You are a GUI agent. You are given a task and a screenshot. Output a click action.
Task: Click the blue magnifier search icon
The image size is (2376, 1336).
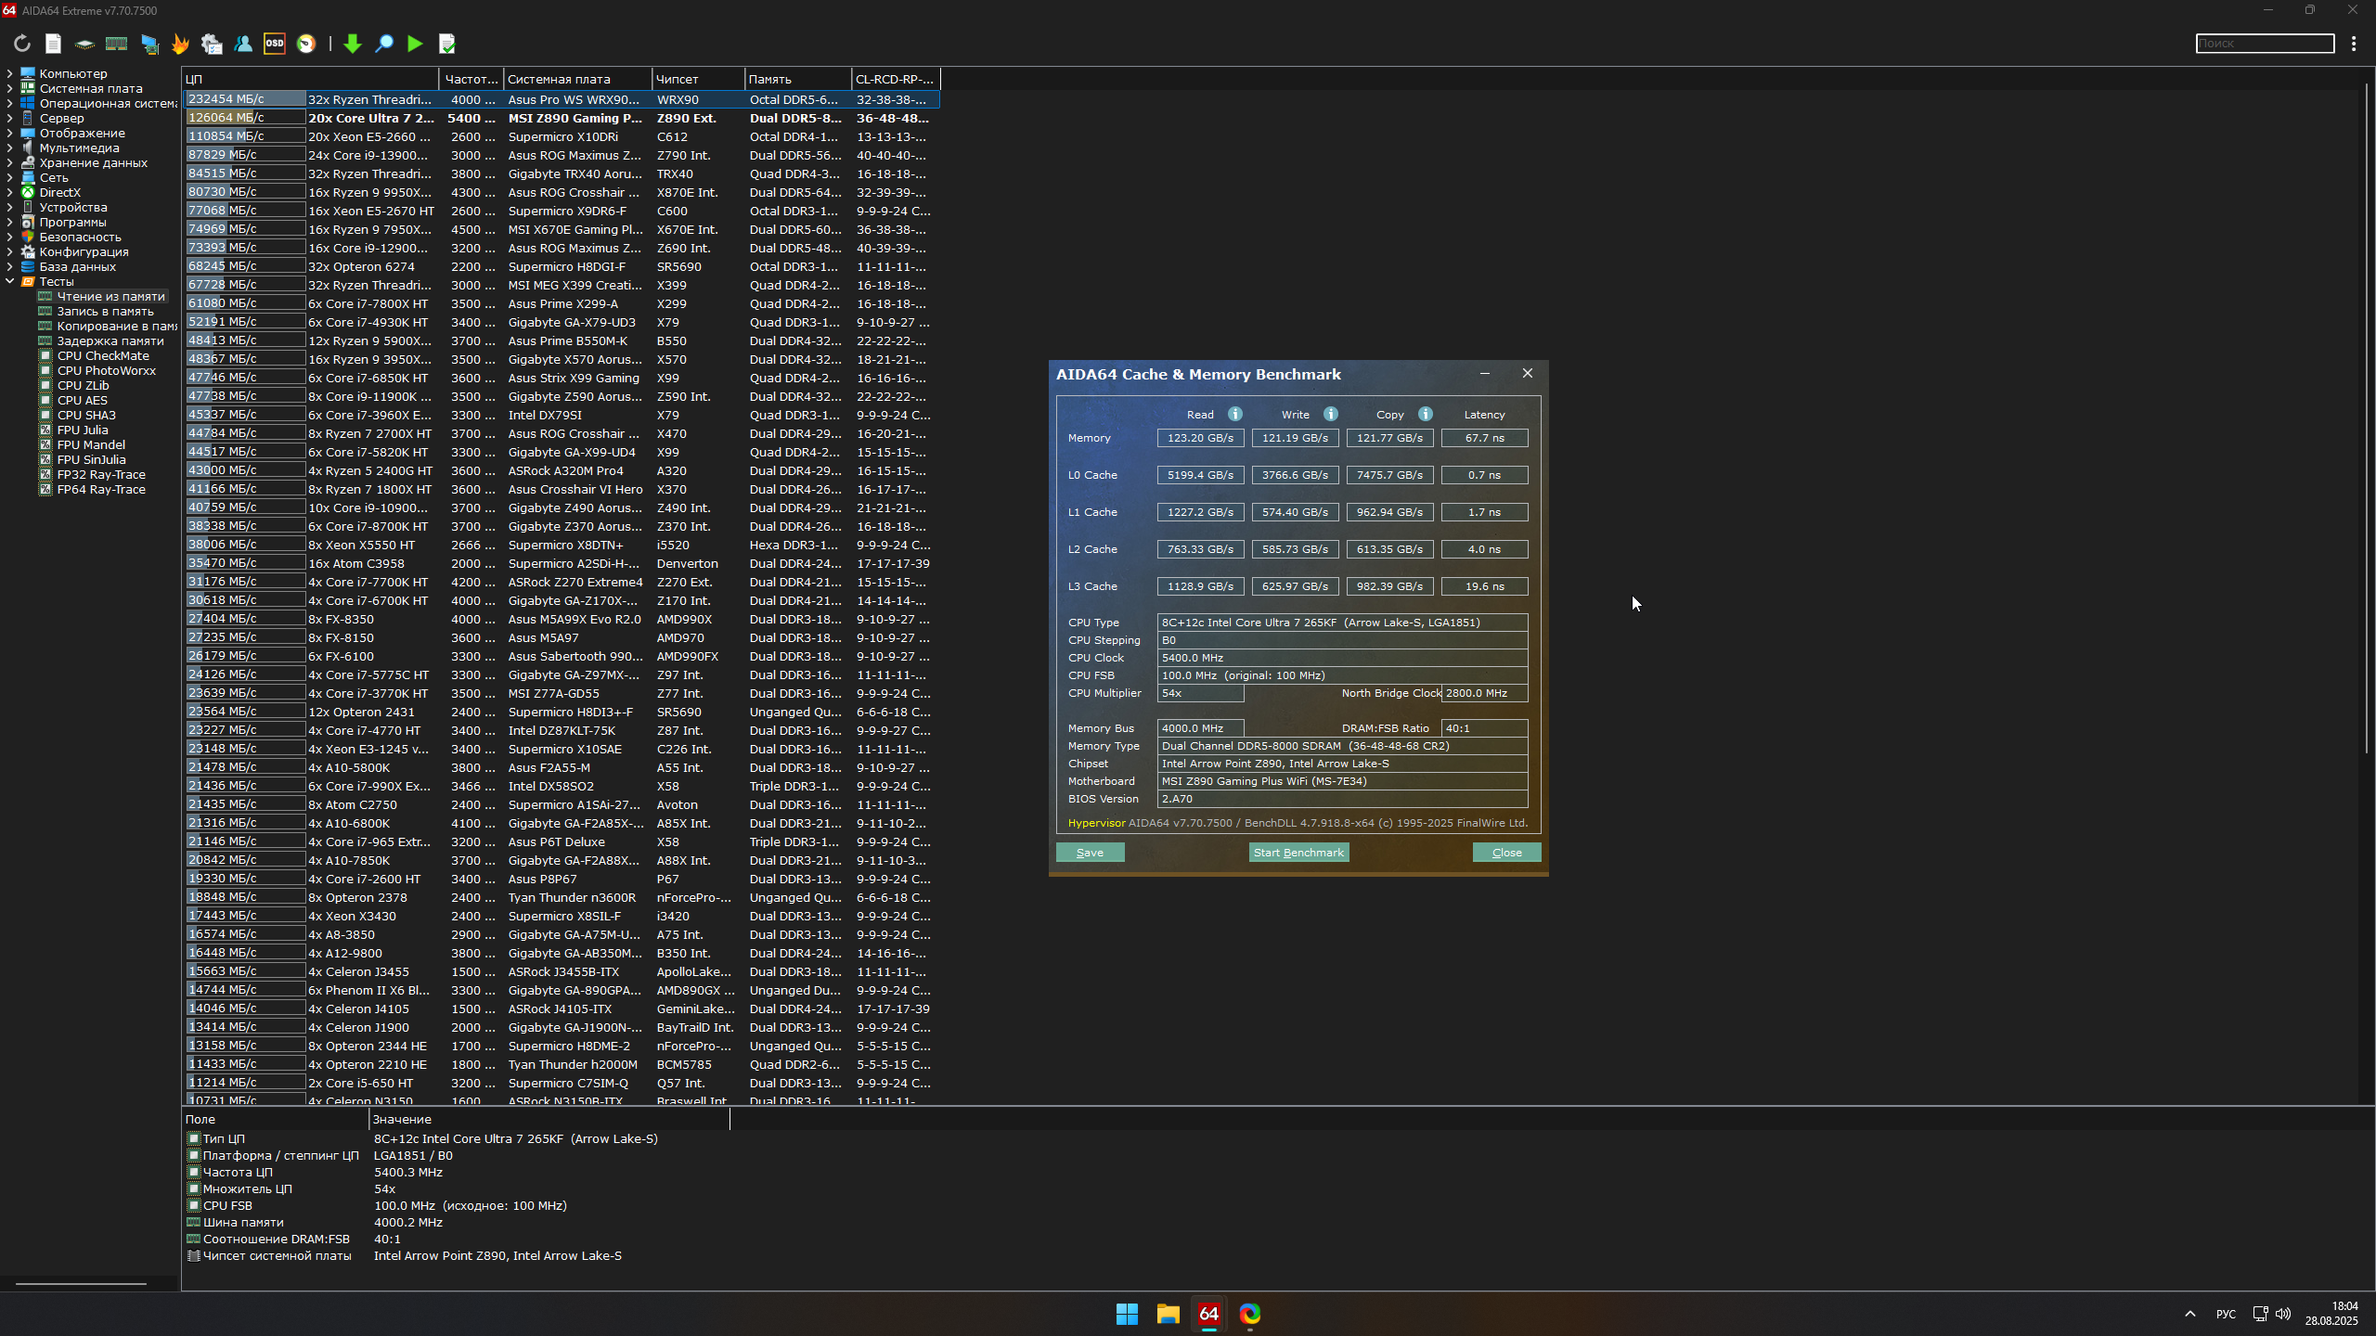pos(384,44)
